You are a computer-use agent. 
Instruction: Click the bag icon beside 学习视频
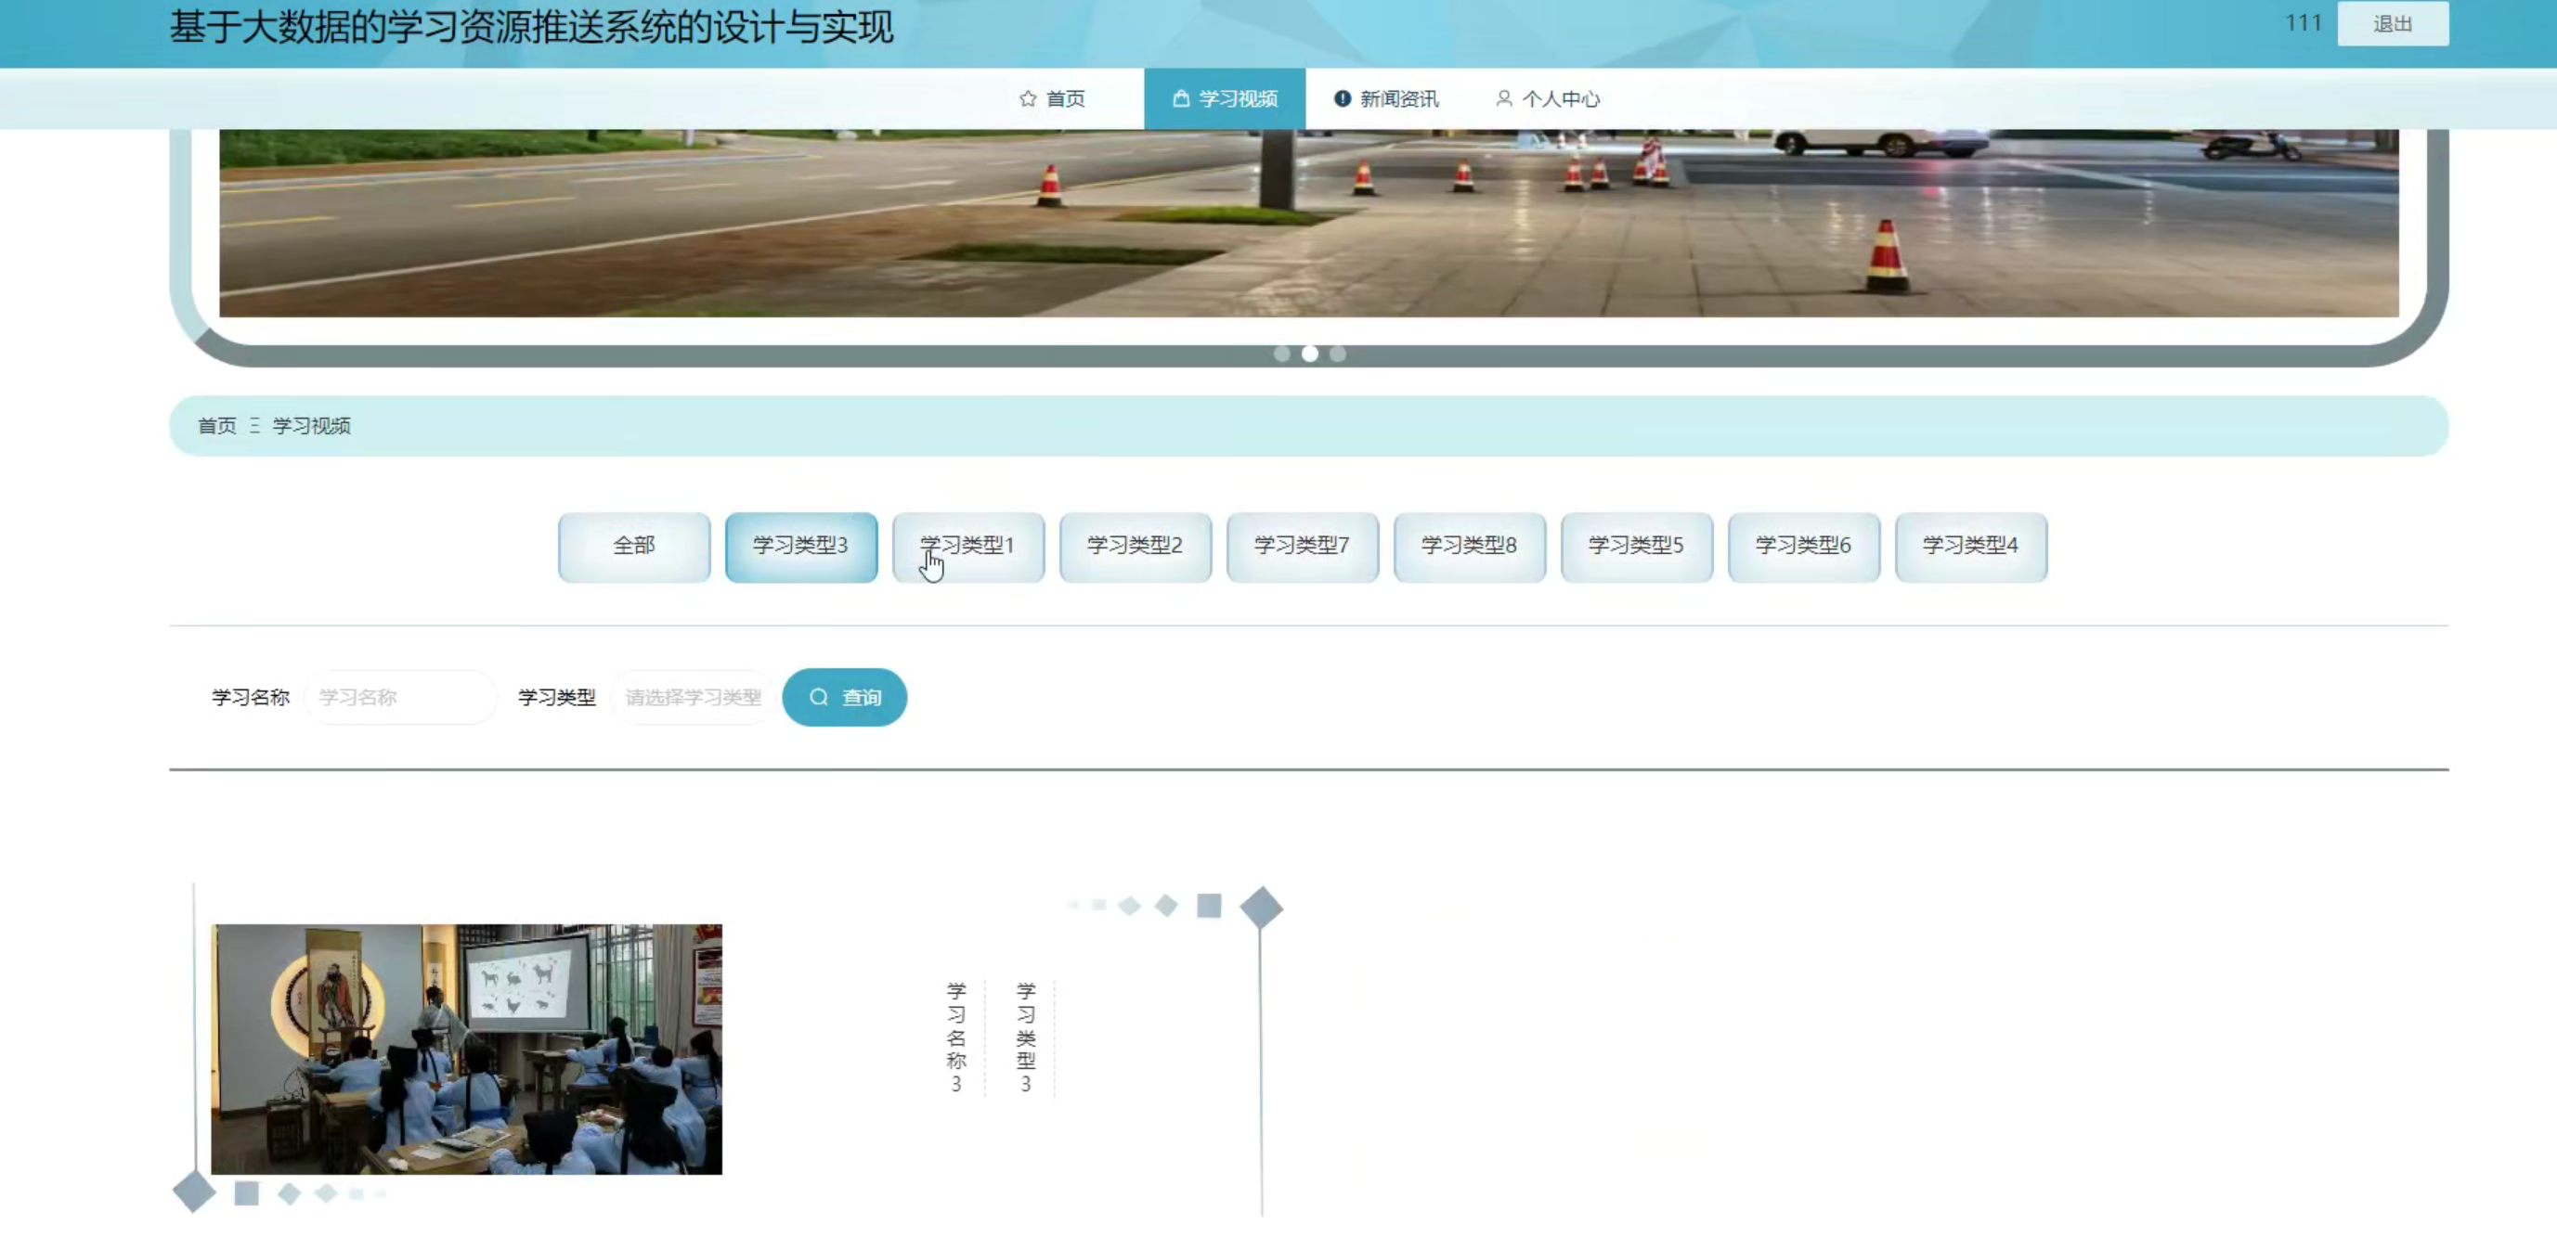coord(1181,98)
